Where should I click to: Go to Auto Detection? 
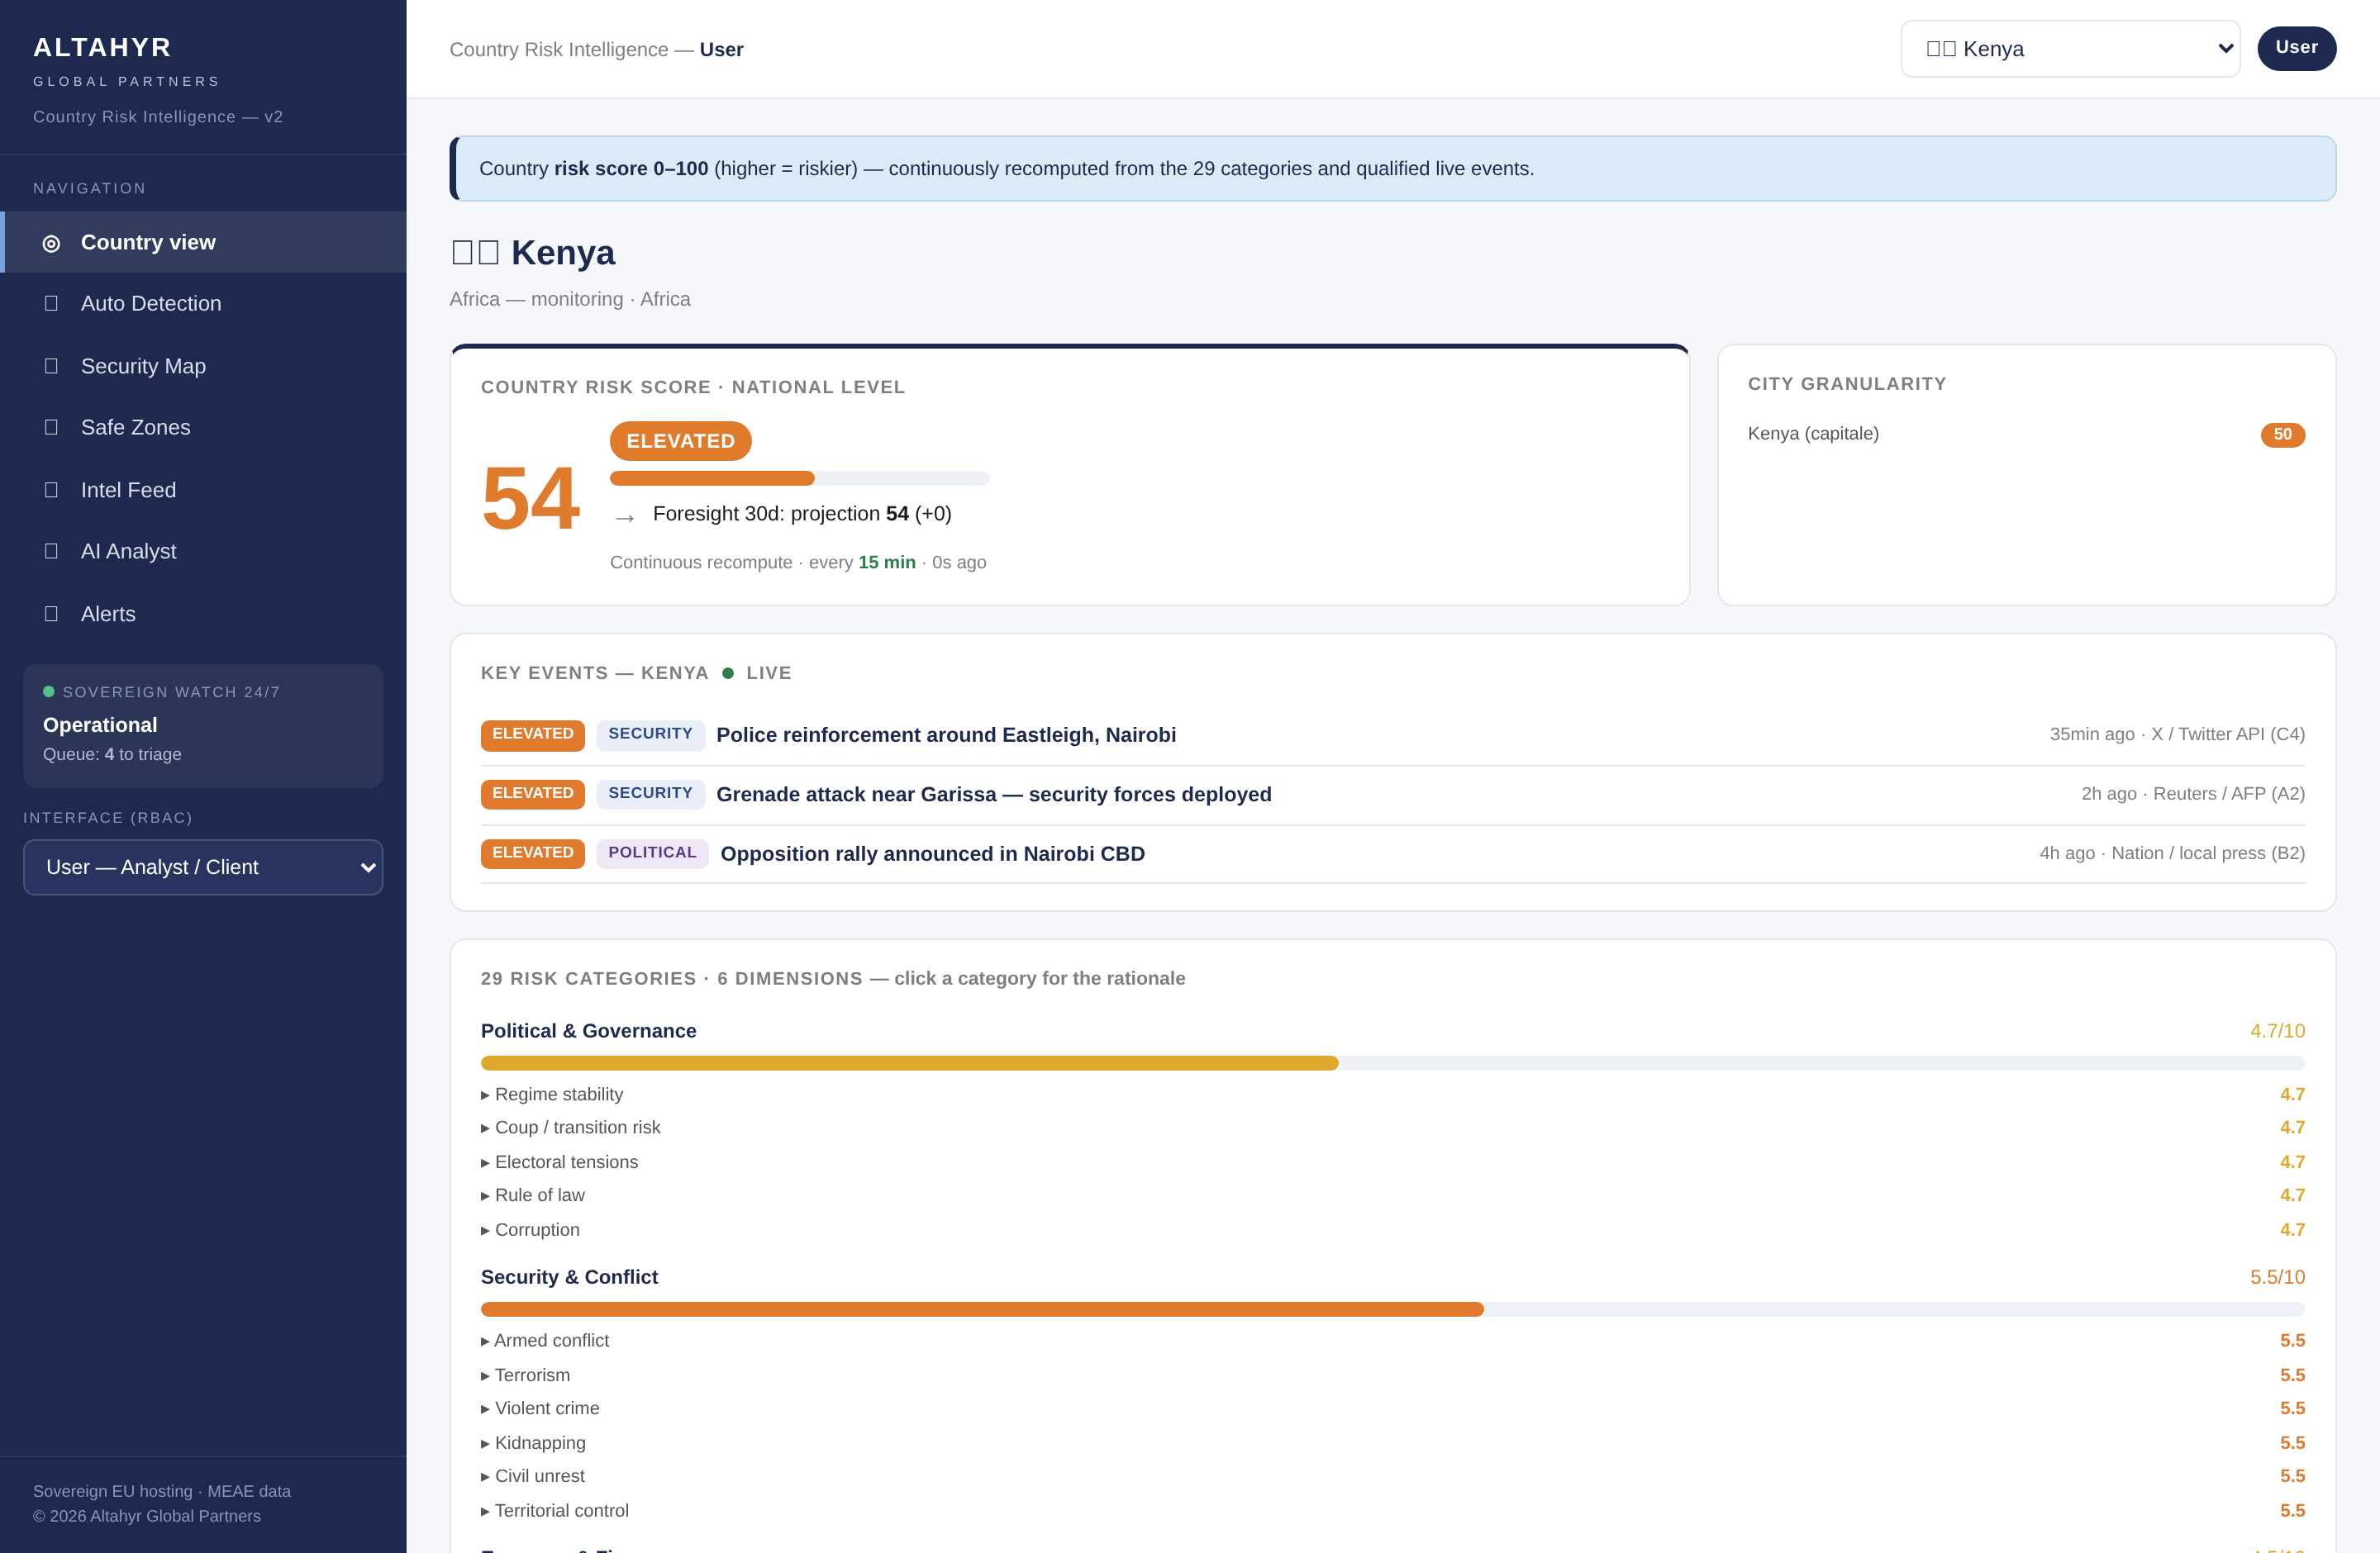click(x=203, y=303)
